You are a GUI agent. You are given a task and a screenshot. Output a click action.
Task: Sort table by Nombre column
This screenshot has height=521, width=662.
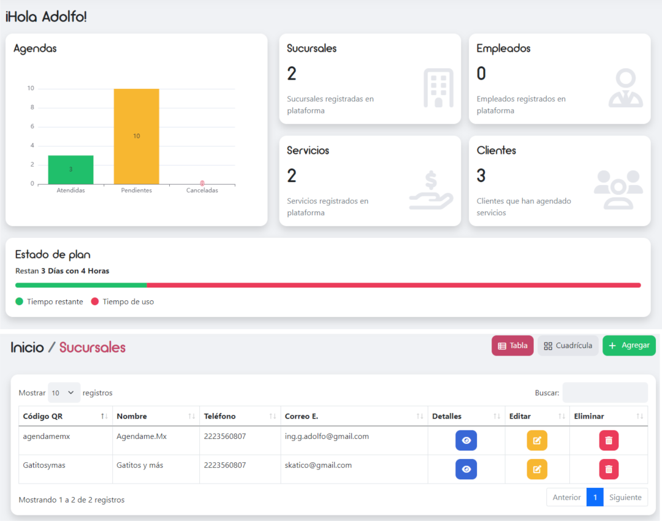click(x=156, y=416)
